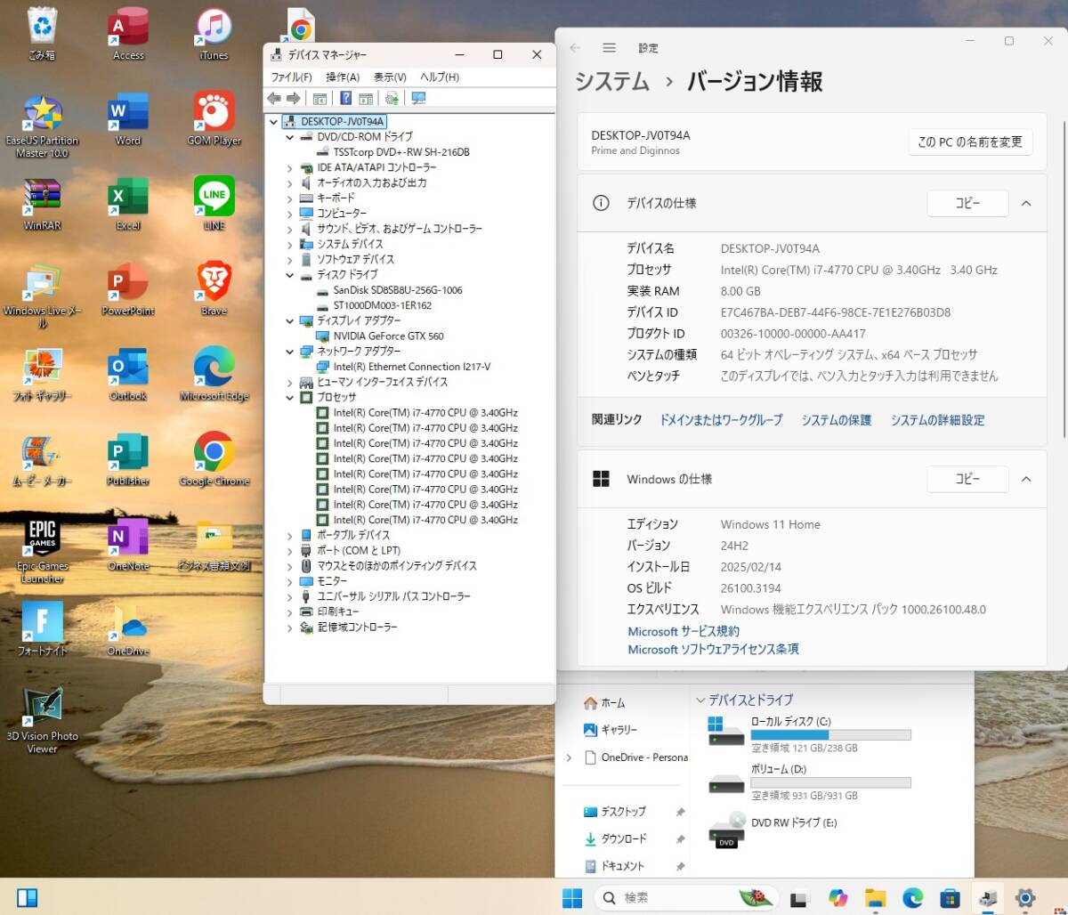Collapse the Windows の仕様 section chevron

(1026, 479)
